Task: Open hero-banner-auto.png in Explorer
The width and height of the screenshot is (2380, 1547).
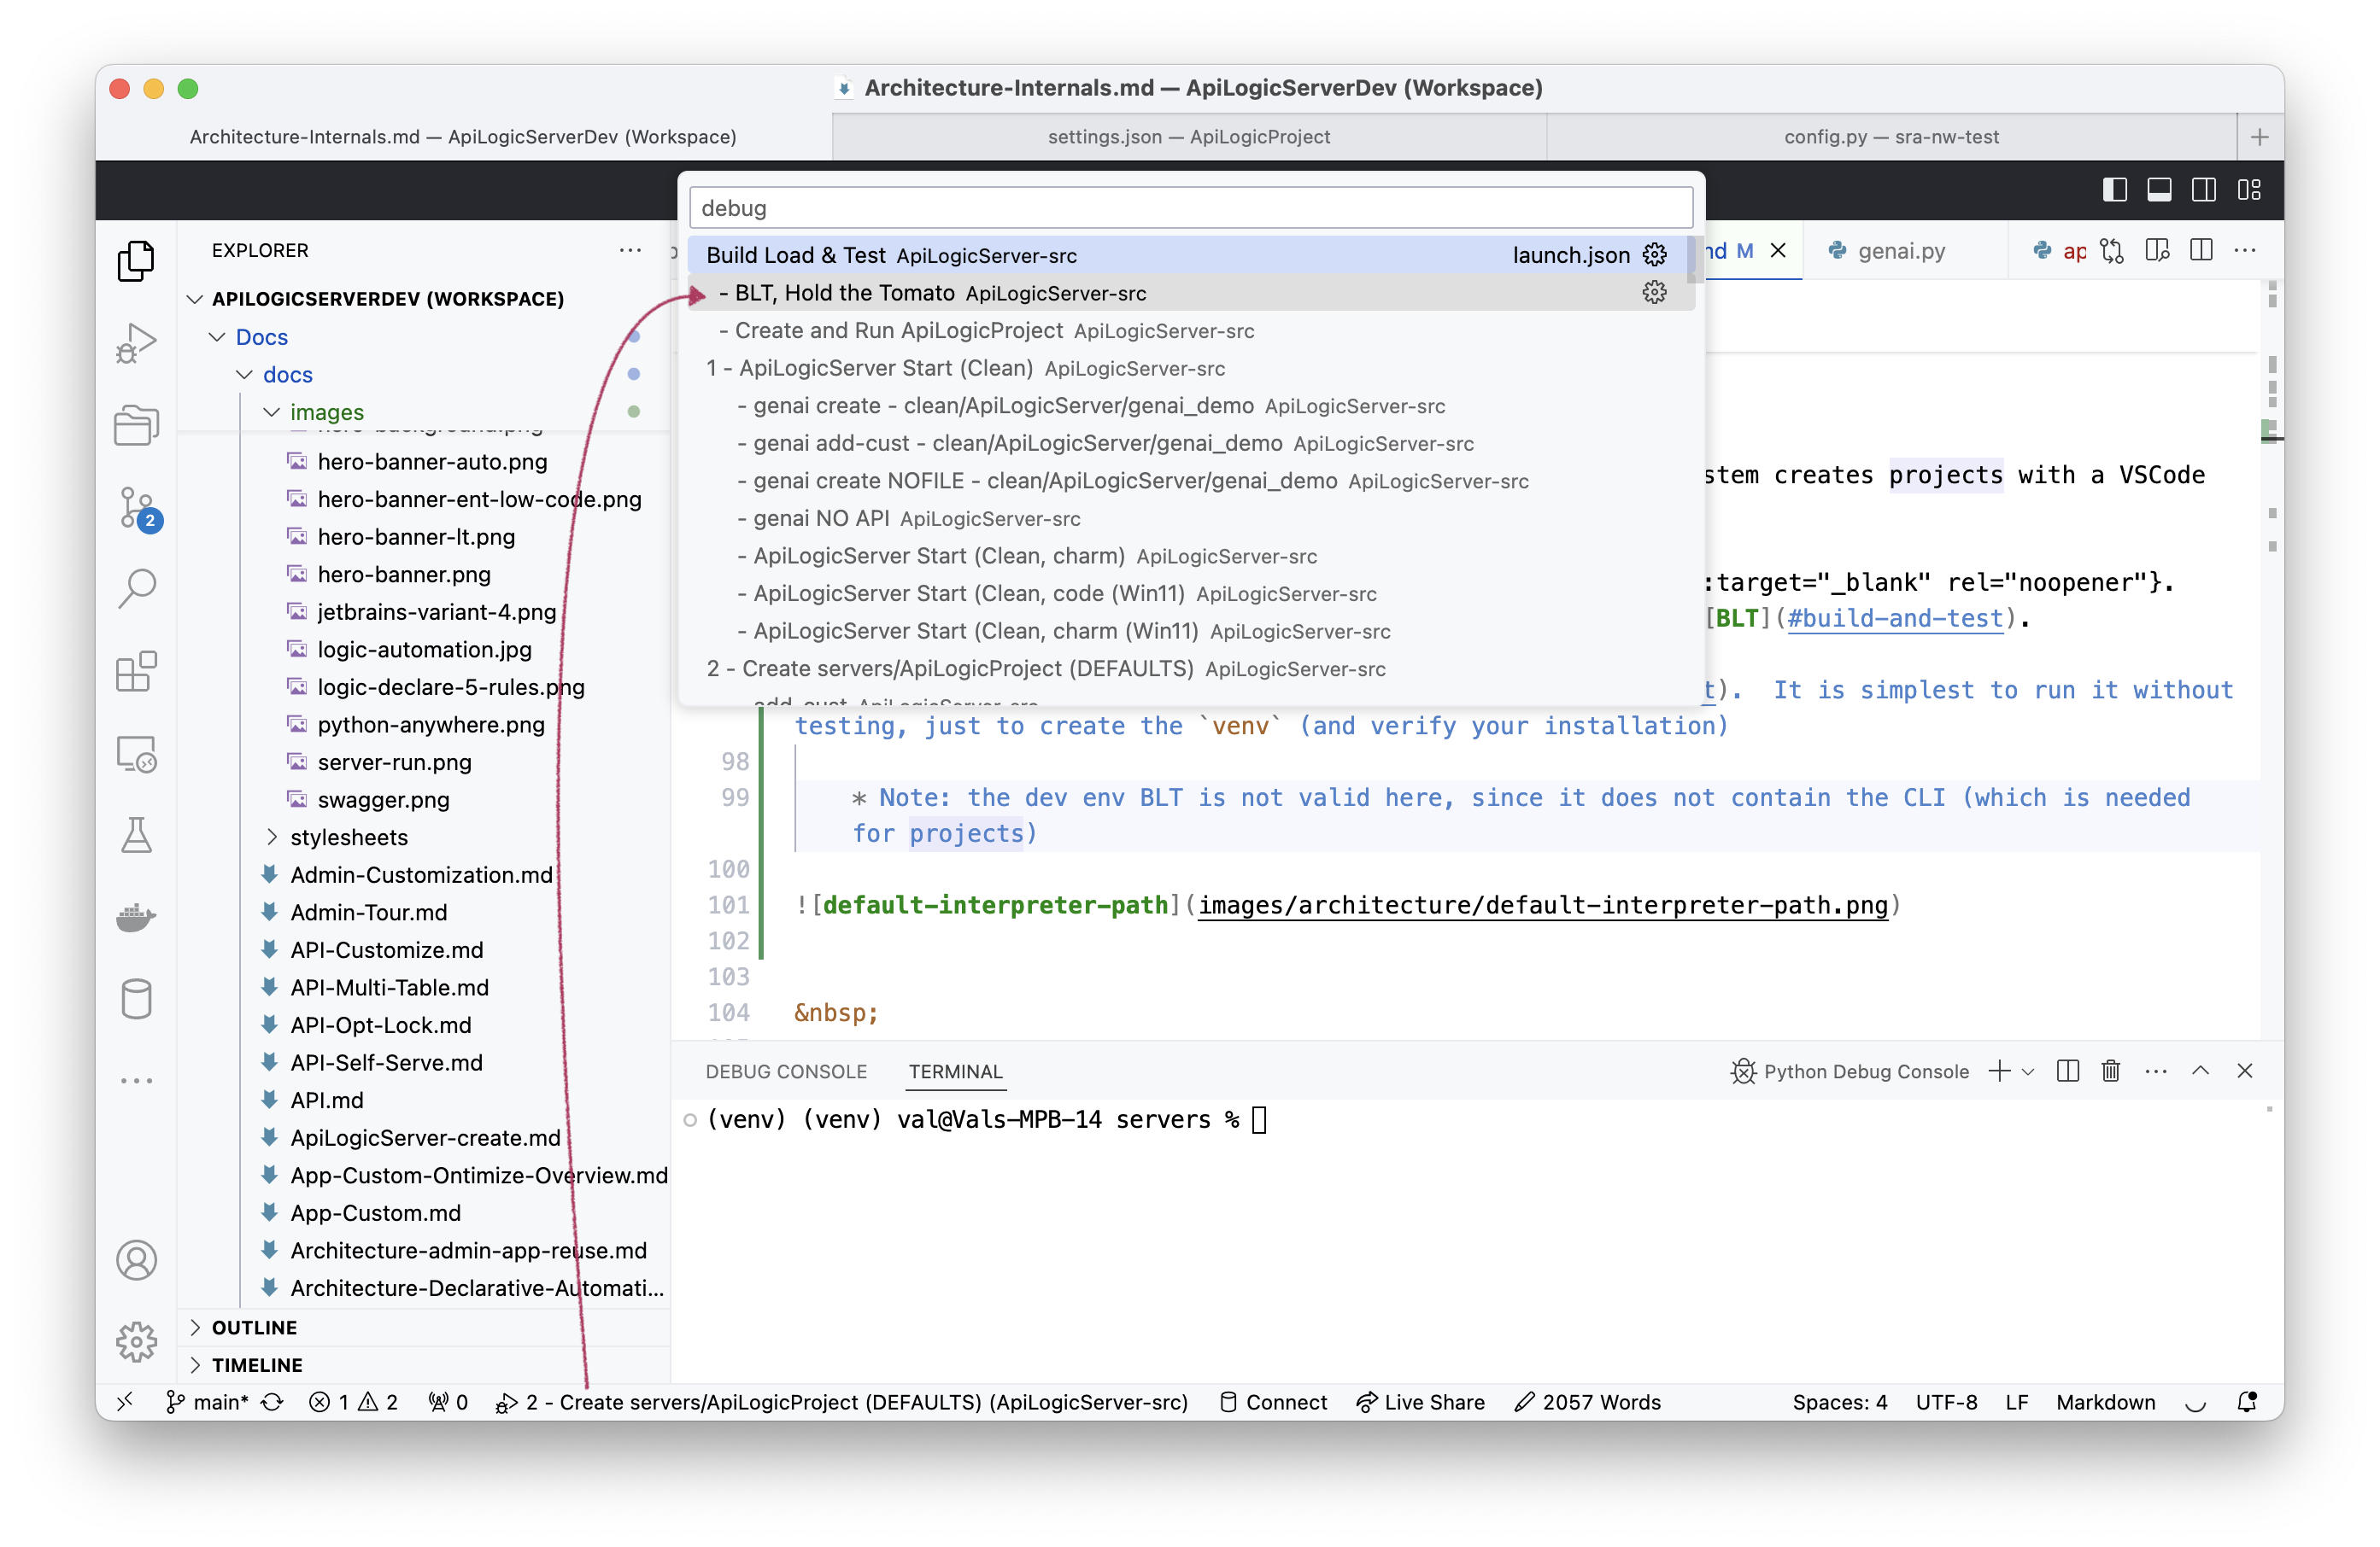Action: 432,462
